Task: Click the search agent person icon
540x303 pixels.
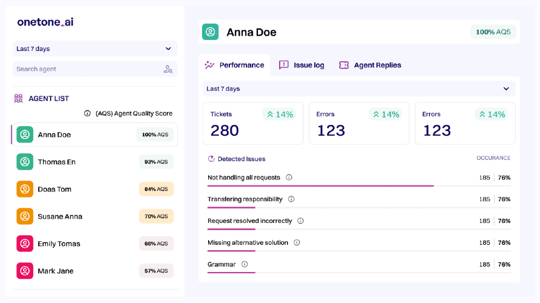Action: point(167,69)
